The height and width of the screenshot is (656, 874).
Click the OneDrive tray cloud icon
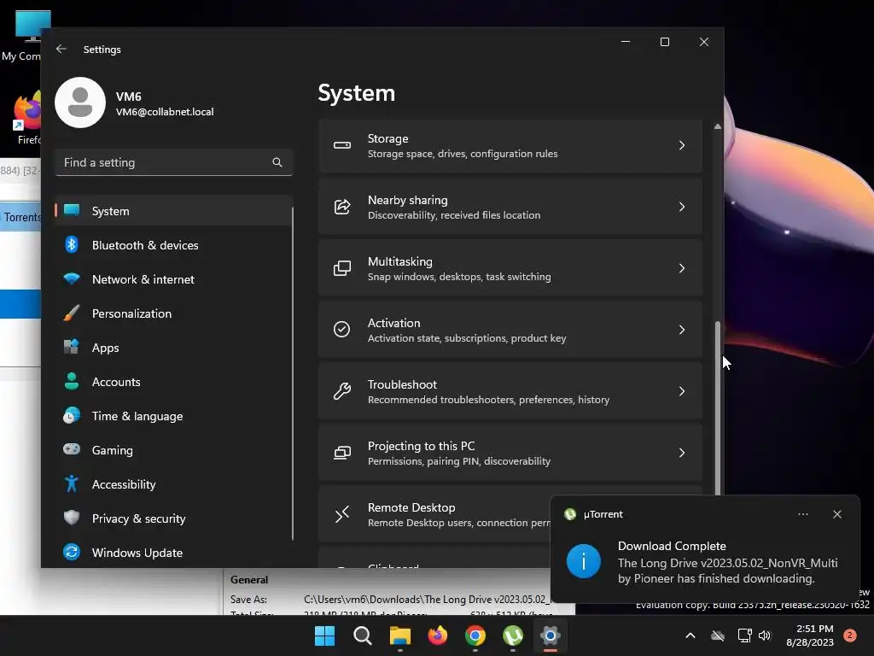point(718,635)
